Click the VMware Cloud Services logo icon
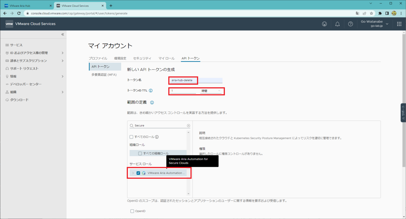Image resolution: width=406 pixels, height=219 pixels. [9, 24]
